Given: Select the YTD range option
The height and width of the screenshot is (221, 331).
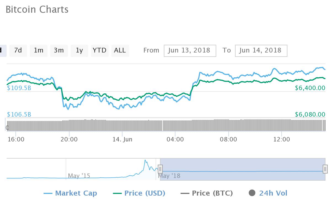Looking at the screenshot, I should point(100,51).
